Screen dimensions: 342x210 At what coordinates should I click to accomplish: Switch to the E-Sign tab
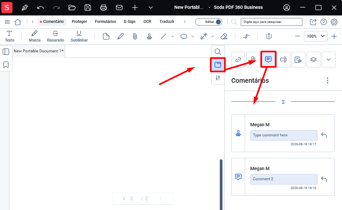pyautogui.click(x=130, y=22)
